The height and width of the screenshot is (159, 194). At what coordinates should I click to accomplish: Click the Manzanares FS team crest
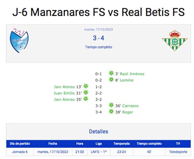tap(19, 41)
